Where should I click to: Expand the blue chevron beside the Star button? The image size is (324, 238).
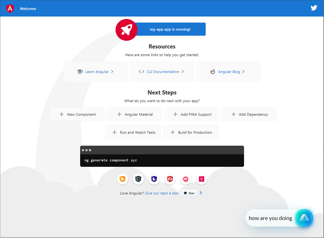pos(201,193)
